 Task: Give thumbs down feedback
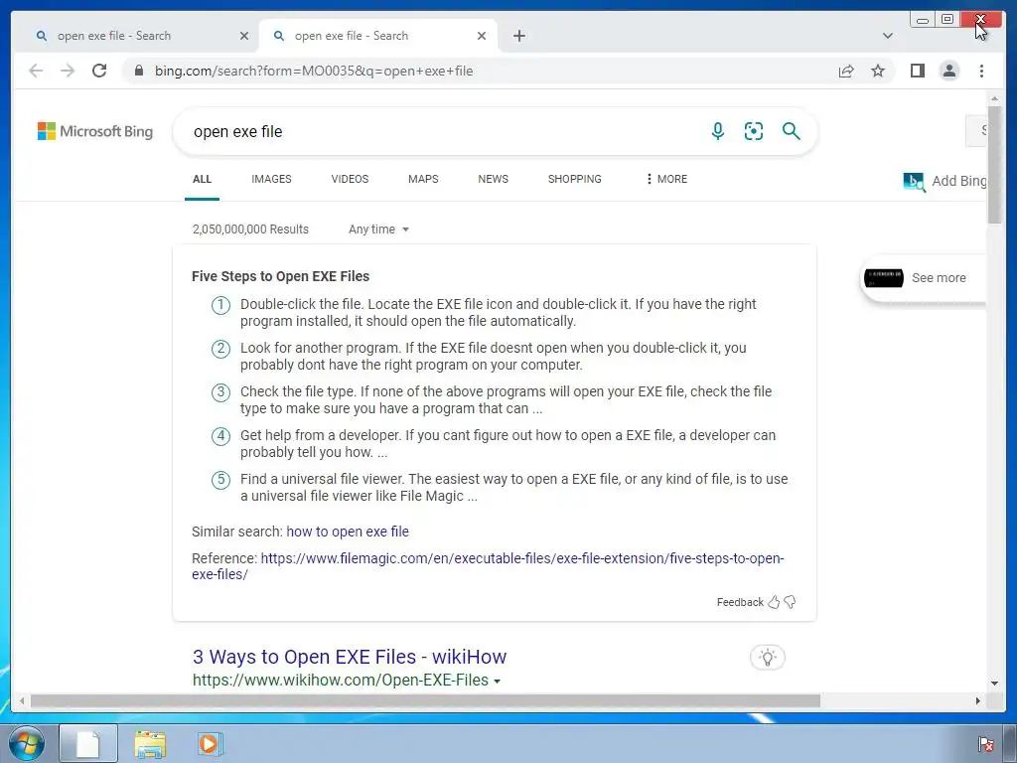(x=790, y=602)
